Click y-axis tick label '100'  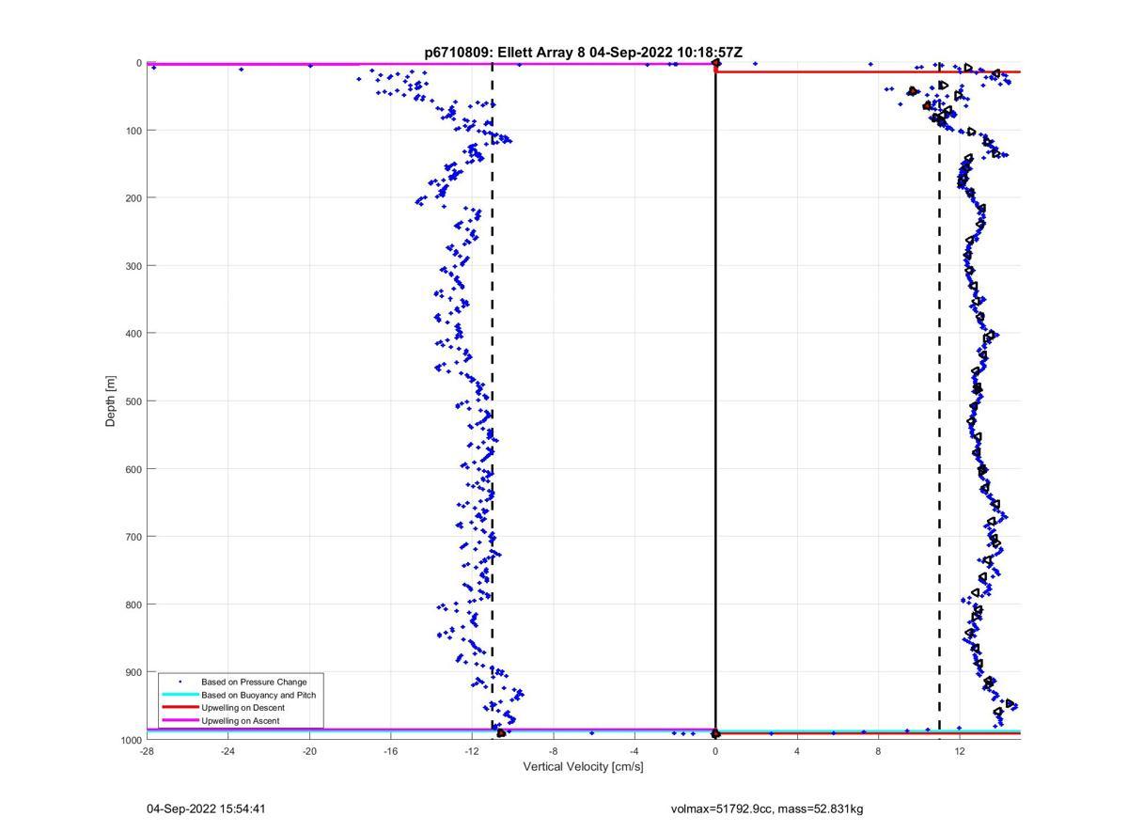133,131
